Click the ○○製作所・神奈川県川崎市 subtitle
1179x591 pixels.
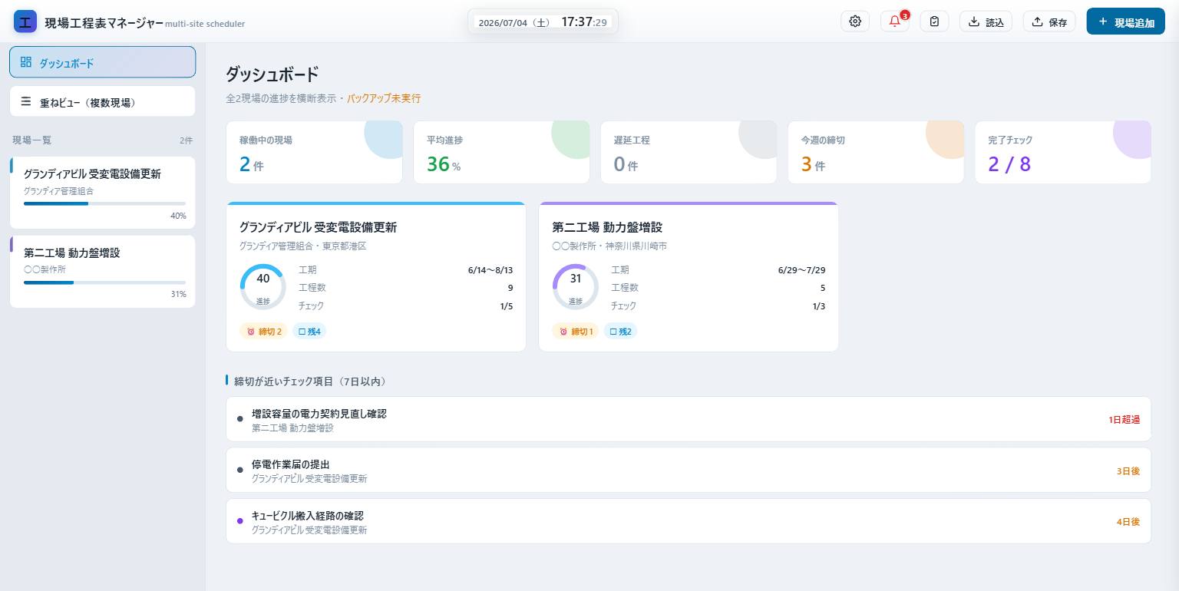[x=609, y=246]
